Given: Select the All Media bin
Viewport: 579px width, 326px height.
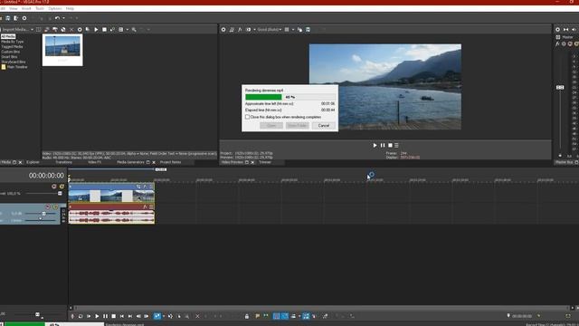Looking at the screenshot, I should click(x=8, y=36).
